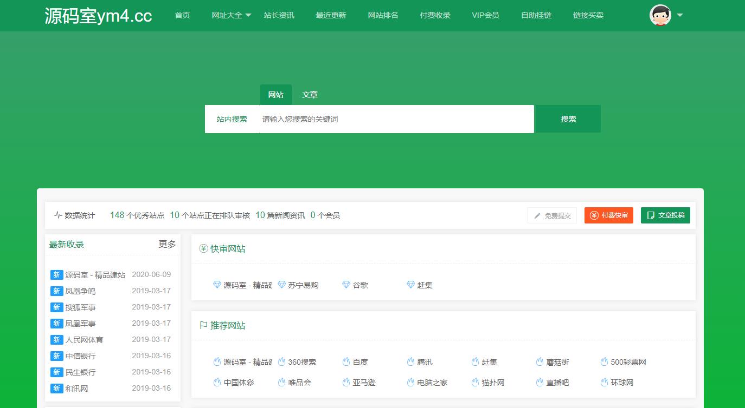Expand the user menu arrow beside avatar

coord(679,15)
